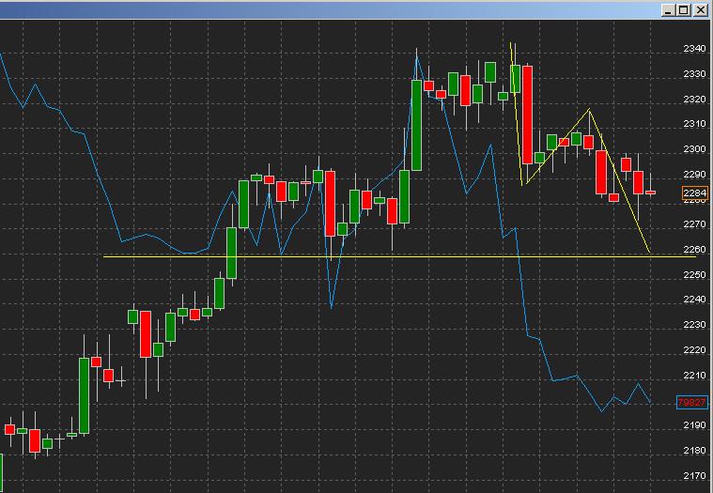This screenshot has height=493, width=713.
Task: Close the chart window
Action: [700, 10]
